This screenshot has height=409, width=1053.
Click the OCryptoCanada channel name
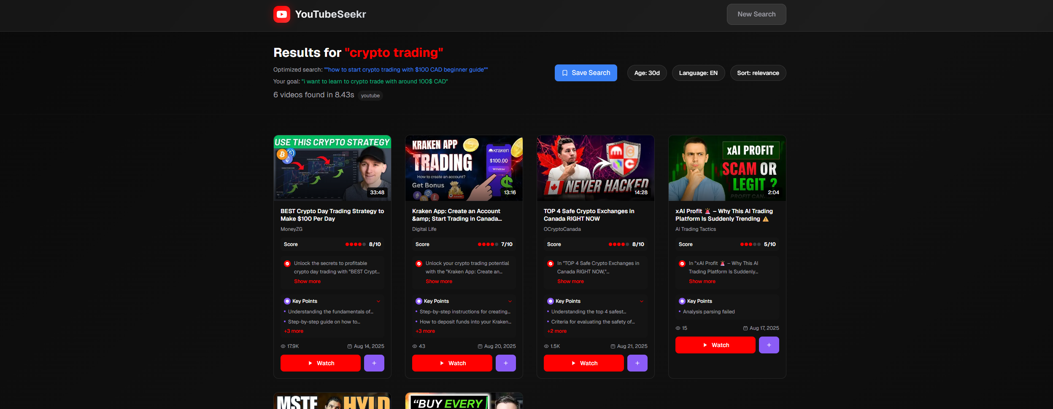click(x=562, y=229)
